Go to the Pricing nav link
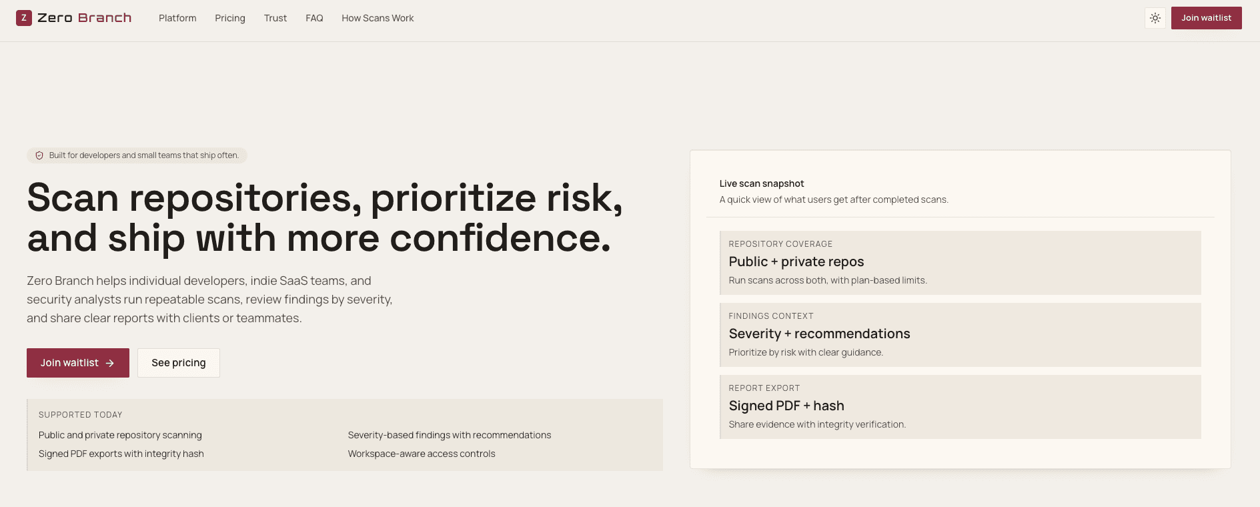This screenshot has width=1260, height=507. pyautogui.click(x=229, y=18)
